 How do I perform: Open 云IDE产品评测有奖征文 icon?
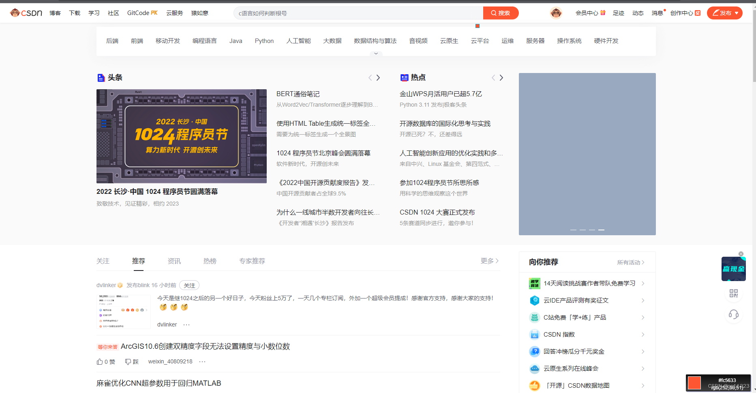535,301
